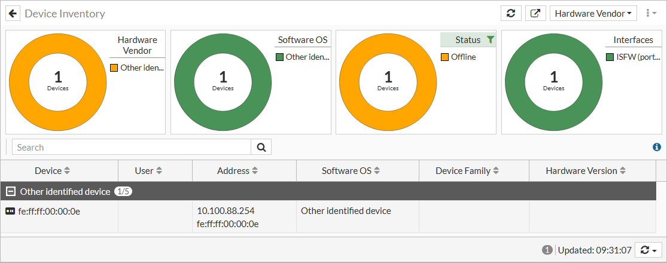The image size is (667, 263).
Task: Toggle Hardware Vendor 'Other iden...' legend entry
Action: click(138, 68)
